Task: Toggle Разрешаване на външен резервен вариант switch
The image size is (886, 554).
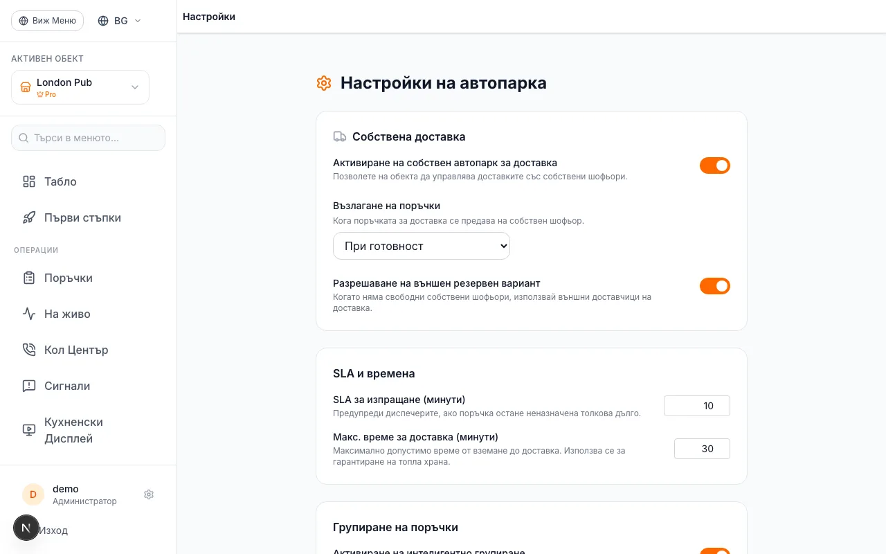Action: pyautogui.click(x=715, y=286)
